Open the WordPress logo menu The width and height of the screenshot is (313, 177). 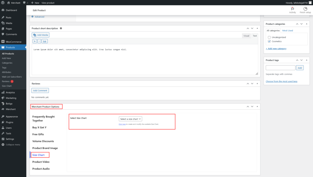click(3, 2)
